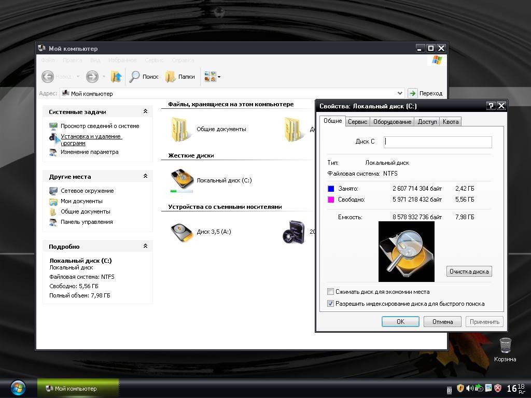Click the Мои документы folder icon
The width and height of the screenshot is (531, 398).
pyautogui.click(x=53, y=202)
